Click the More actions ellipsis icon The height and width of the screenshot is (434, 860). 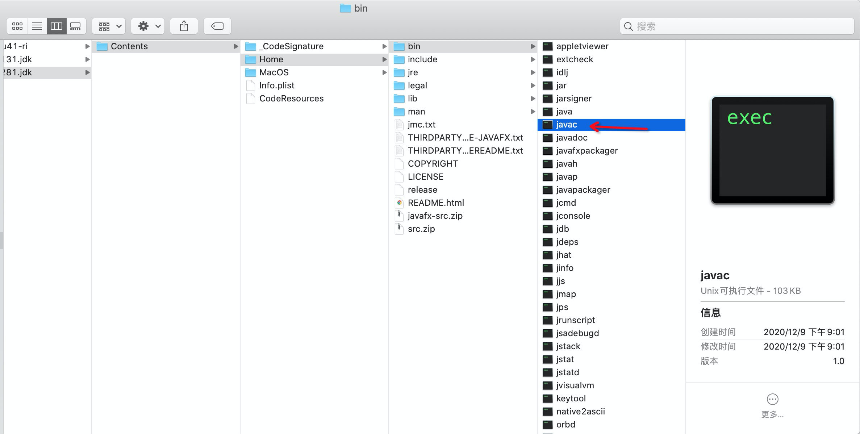pyautogui.click(x=772, y=399)
